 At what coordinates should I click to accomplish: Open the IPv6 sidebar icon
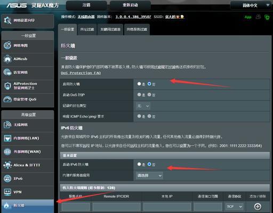(x=7, y=178)
